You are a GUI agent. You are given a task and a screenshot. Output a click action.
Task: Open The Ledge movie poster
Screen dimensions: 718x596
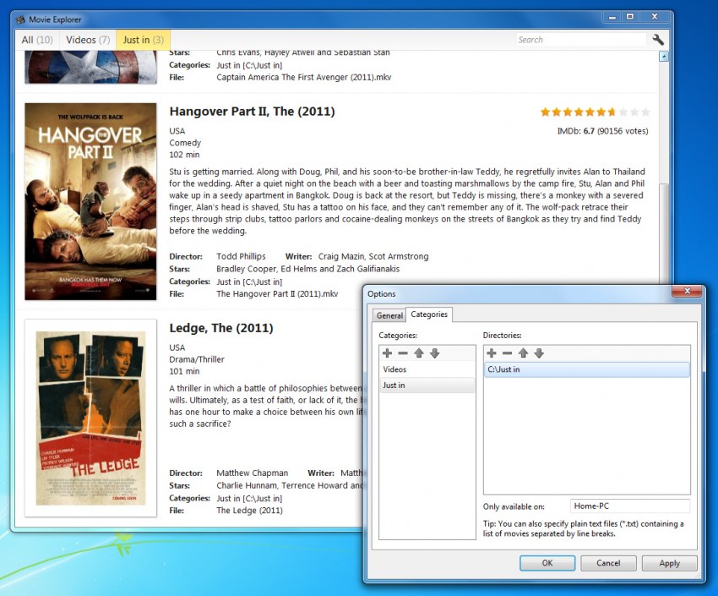click(90, 418)
